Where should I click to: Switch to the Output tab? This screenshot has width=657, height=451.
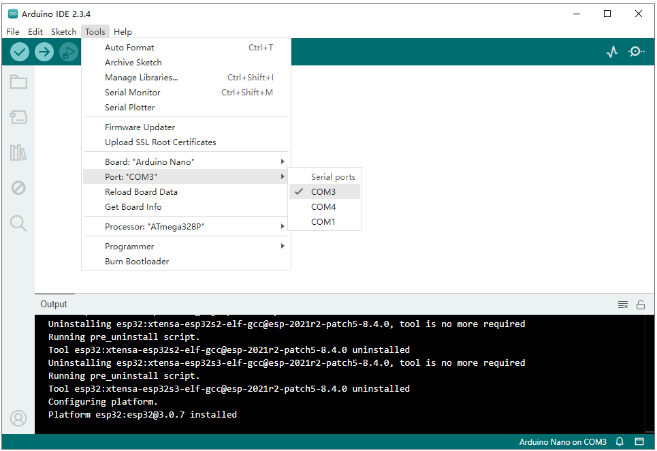point(54,304)
